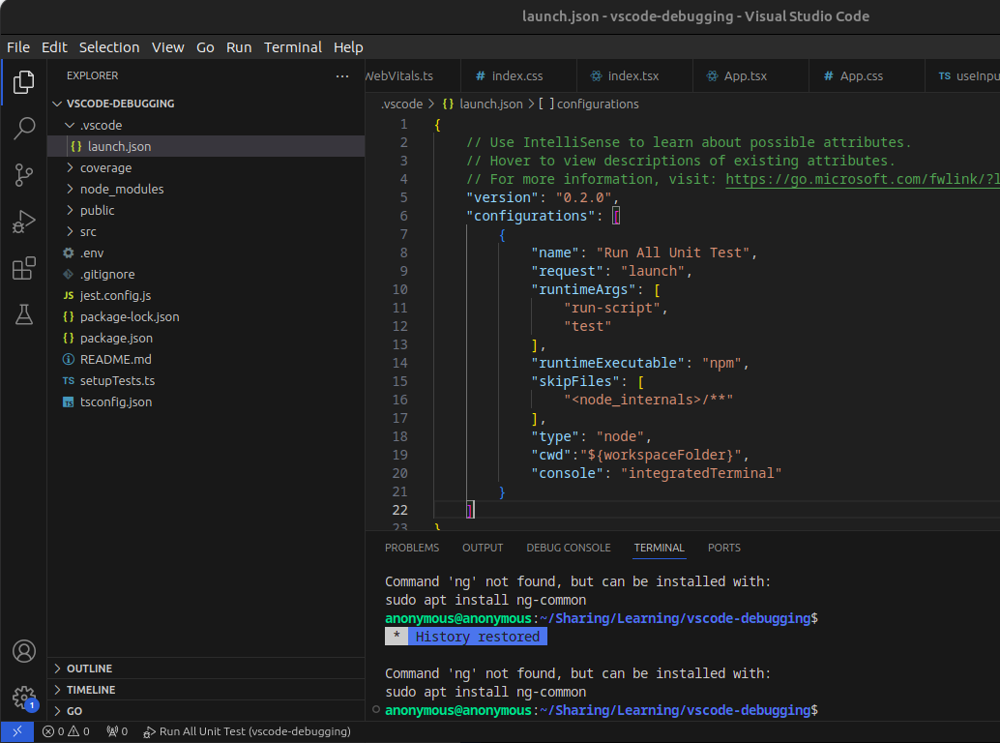Viewport: 1000px width, 743px height.
Task: Expand the OUTLINE section
Action: coord(89,669)
